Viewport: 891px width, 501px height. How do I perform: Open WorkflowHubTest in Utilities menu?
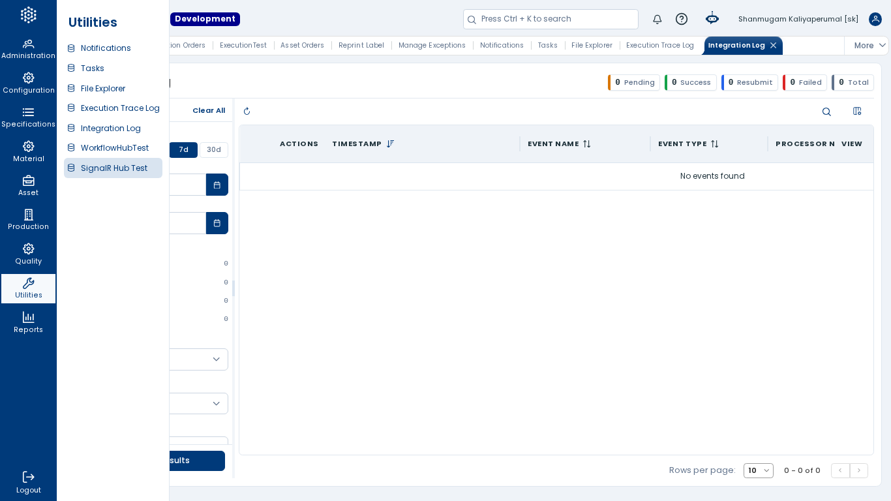113,148
